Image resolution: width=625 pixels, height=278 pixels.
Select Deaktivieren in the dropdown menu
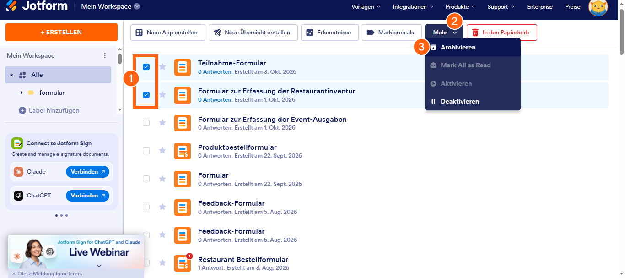(473, 101)
